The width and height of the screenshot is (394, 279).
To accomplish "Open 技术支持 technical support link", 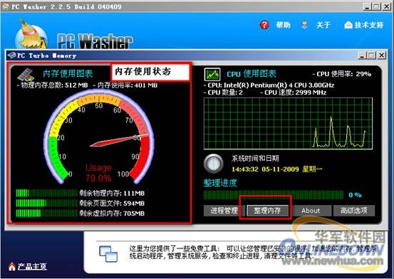I will click(369, 25).
